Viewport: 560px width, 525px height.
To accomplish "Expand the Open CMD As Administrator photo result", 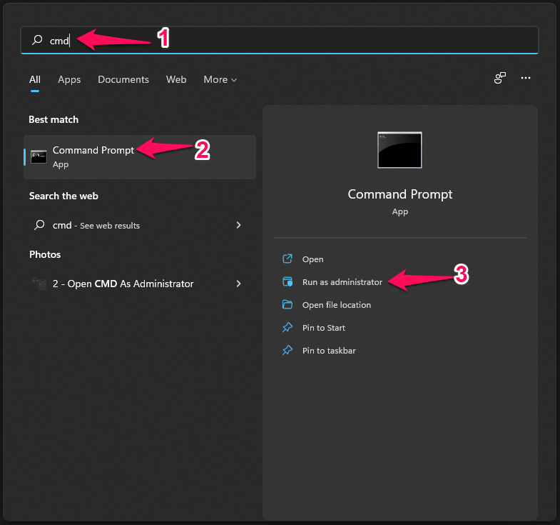I will [238, 284].
